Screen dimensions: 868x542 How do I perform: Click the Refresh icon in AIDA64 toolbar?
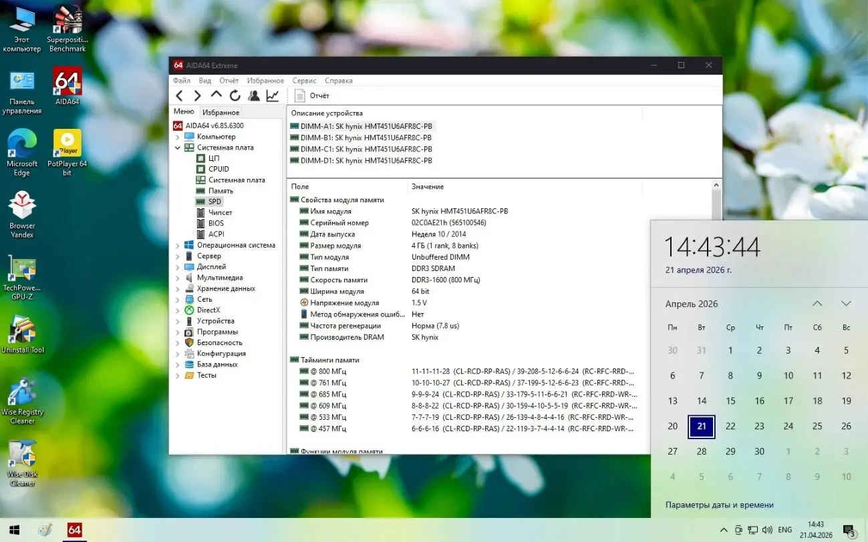[x=235, y=96]
